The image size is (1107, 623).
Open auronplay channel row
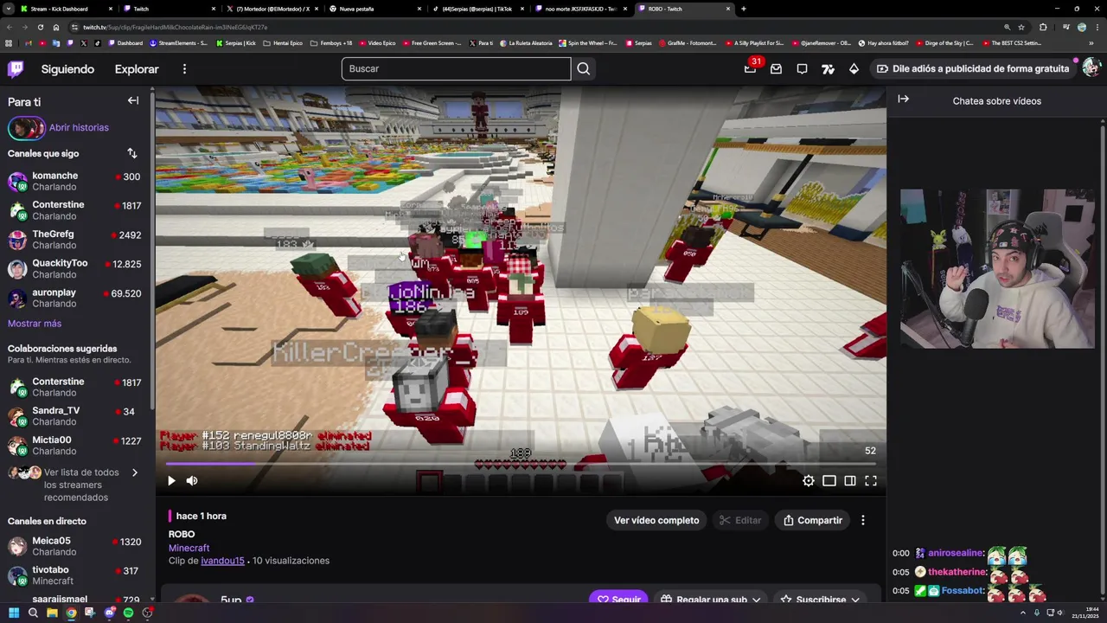pyautogui.click(x=75, y=298)
